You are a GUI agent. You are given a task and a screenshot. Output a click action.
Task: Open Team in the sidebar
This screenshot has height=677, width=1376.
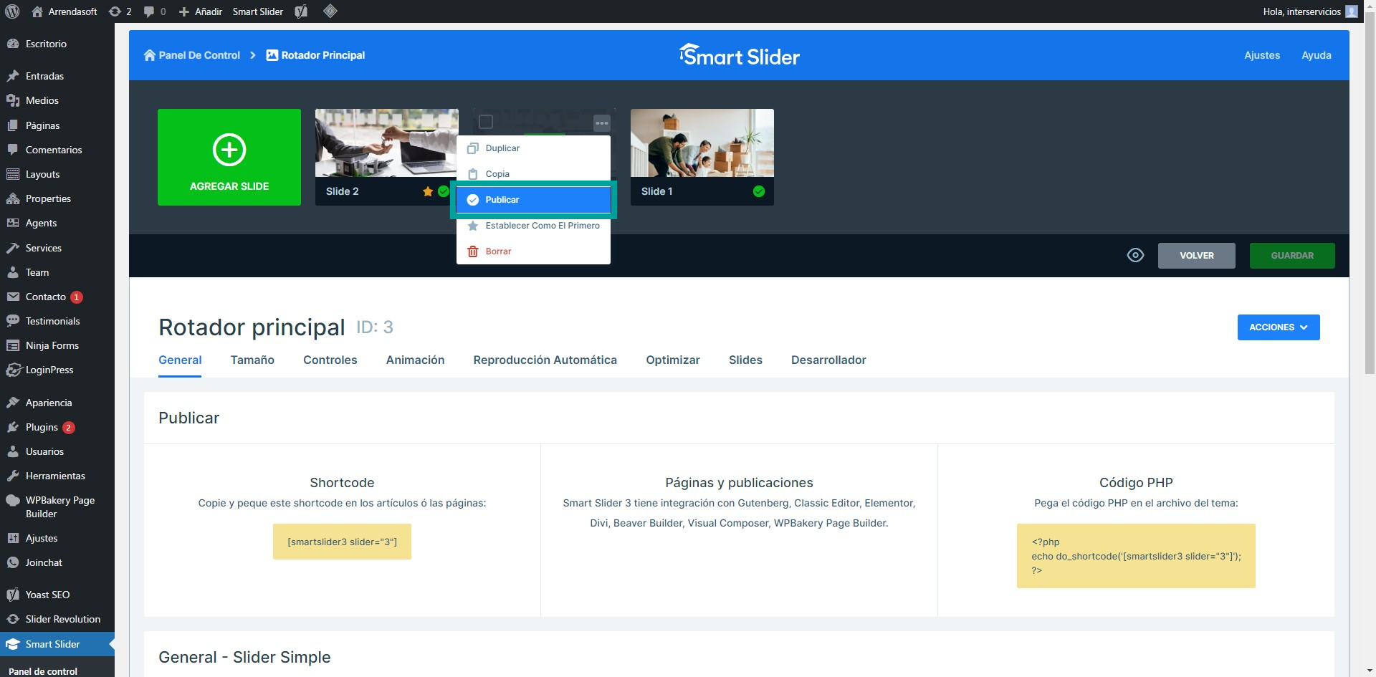tap(57, 272)
